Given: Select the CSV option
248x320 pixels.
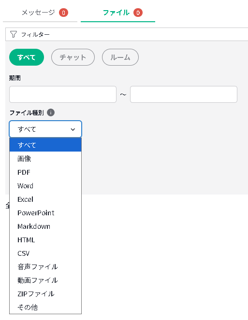Looking at the screenshot, I should pos(45,253).
